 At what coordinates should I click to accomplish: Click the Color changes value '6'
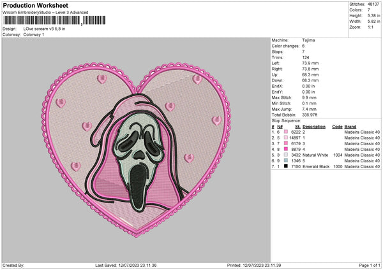pyautogui.click(x=303, y=46)
